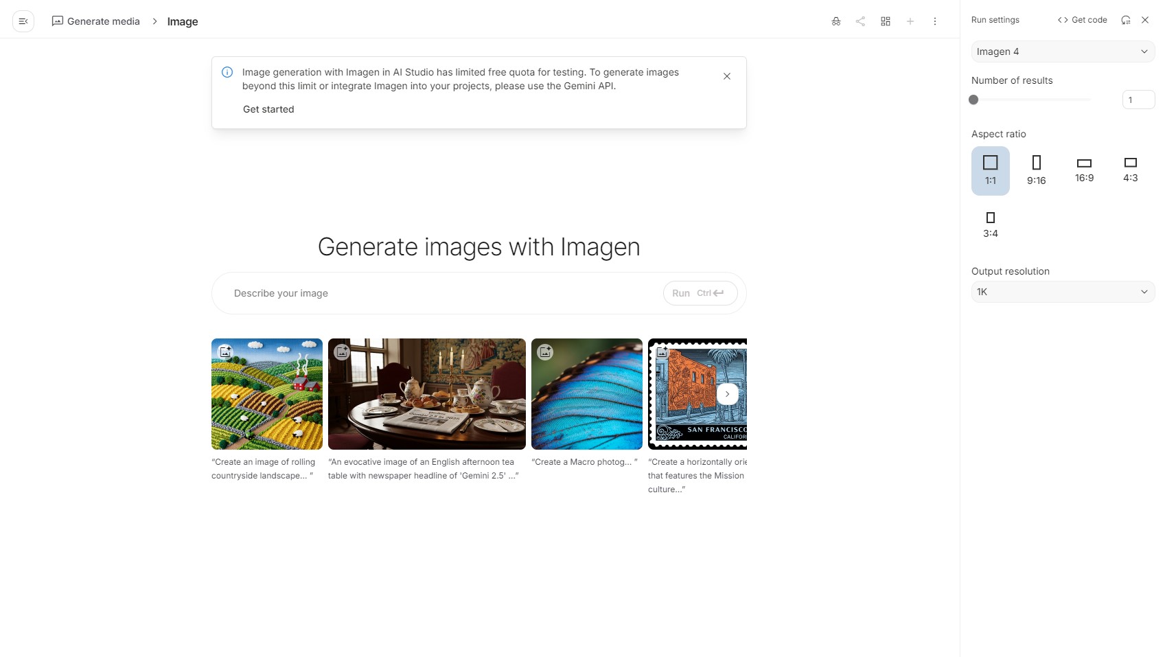Click the share icon in header
The width and height of the screenshot is (1165, 657).
[x=860, y=21]
